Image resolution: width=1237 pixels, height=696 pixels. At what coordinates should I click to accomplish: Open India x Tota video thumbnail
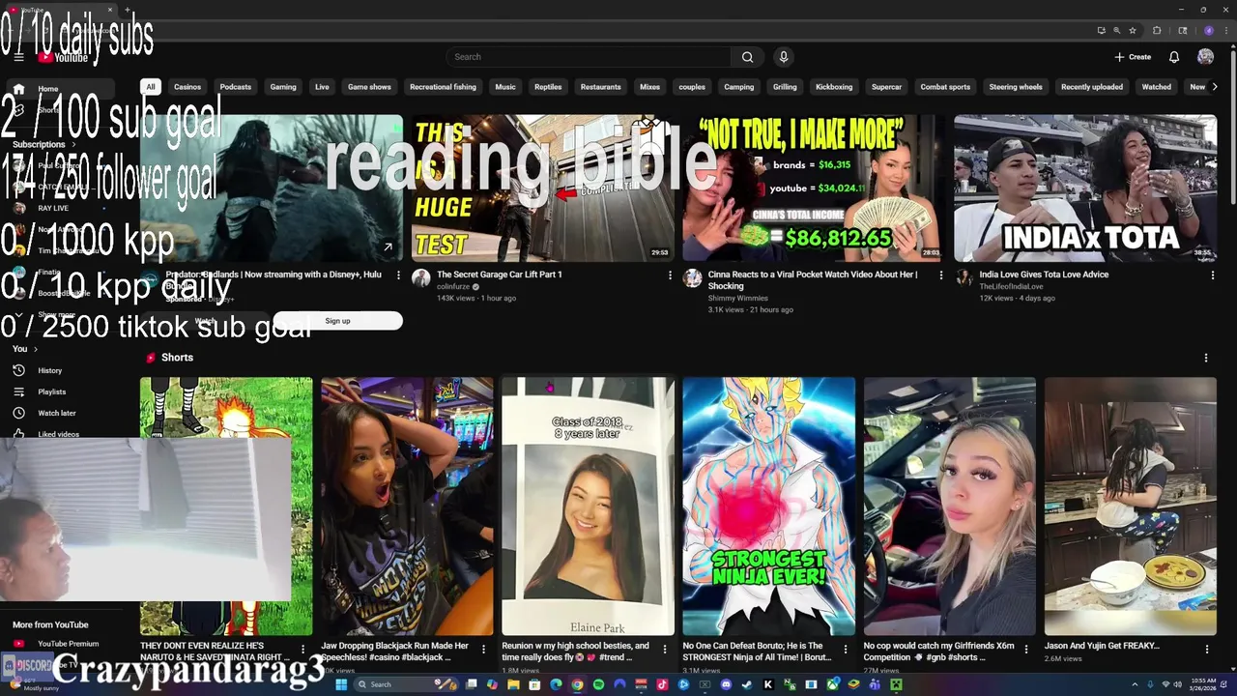pyautogui.click(x=1085, y=188)
